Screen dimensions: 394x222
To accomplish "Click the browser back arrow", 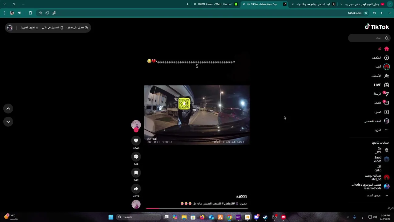I will (389, 13).
